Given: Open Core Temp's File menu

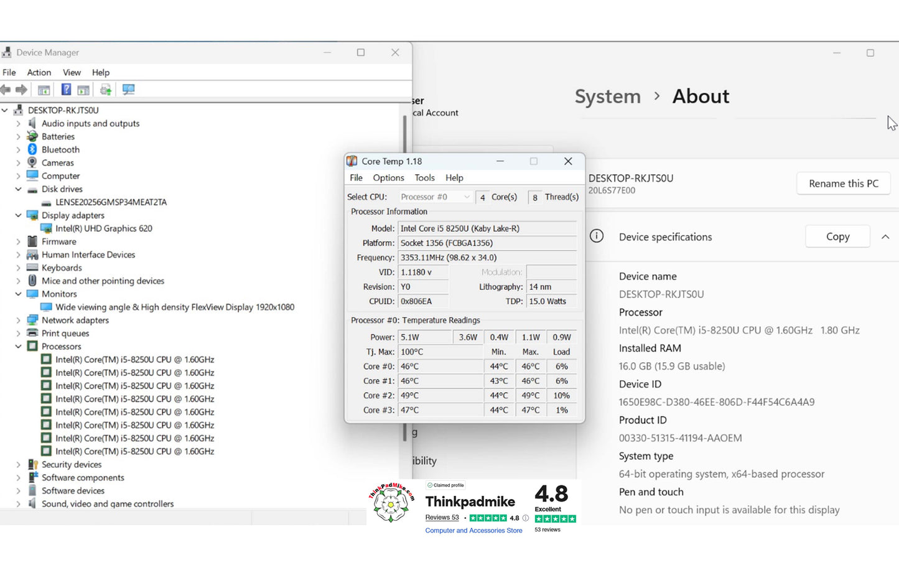Looking at the screenshot, I should point(356,178).
